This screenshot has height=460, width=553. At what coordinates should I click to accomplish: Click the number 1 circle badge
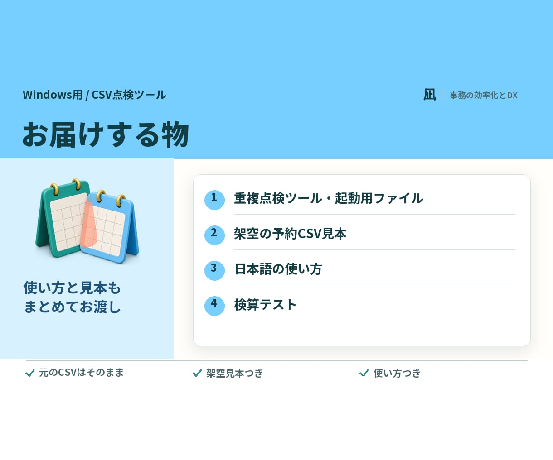214,200
